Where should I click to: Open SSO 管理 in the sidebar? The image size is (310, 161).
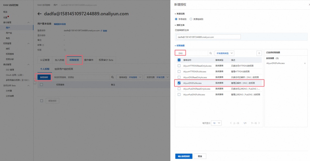10,70
